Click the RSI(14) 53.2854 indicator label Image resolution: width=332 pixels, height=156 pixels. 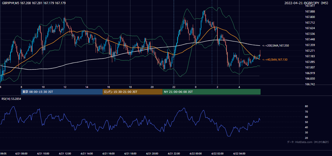(x=11, y=99)
